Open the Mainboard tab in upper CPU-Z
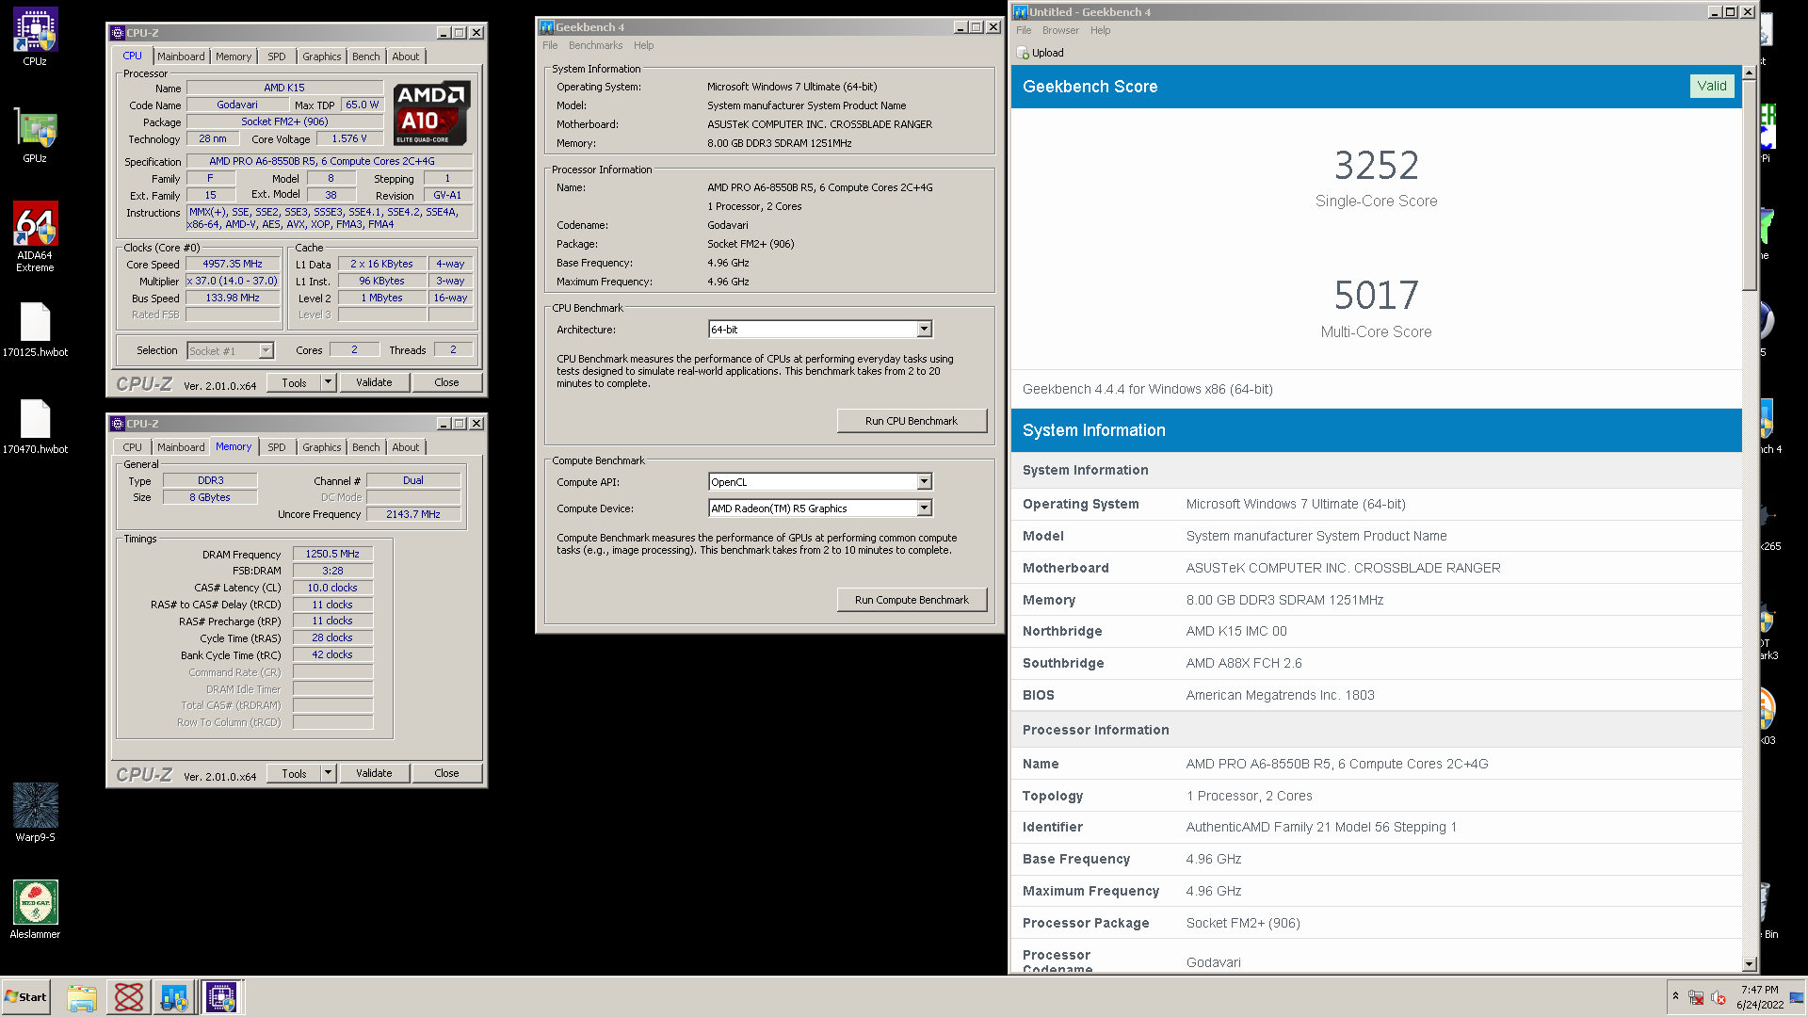The width and height of the screenshot is (1808, 1017). pyautogui.click(x=181, y=56)
